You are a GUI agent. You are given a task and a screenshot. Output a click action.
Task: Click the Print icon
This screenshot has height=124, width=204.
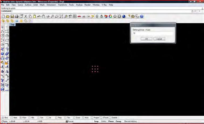coord(17,17)
